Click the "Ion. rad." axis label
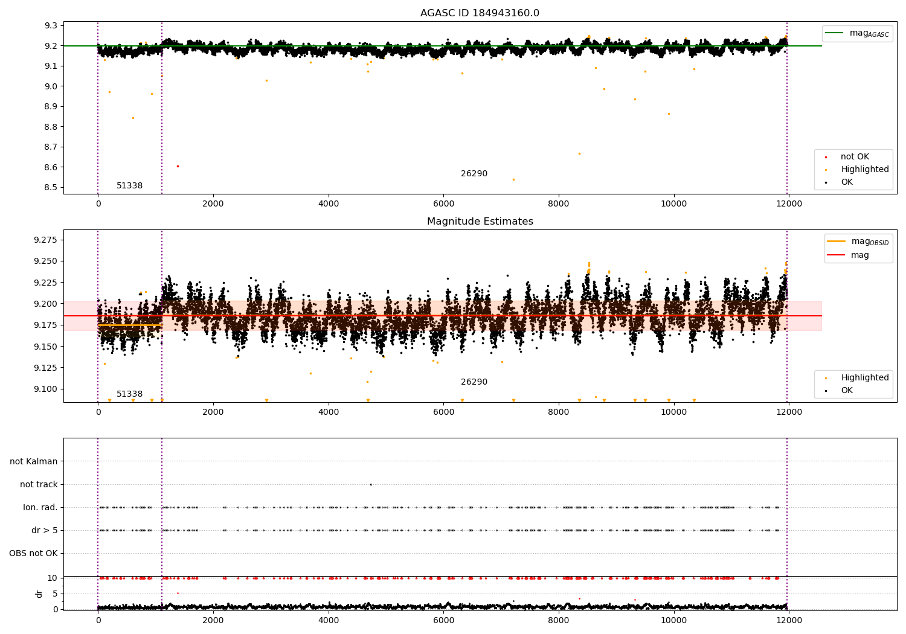 click(x=40, y=507)
